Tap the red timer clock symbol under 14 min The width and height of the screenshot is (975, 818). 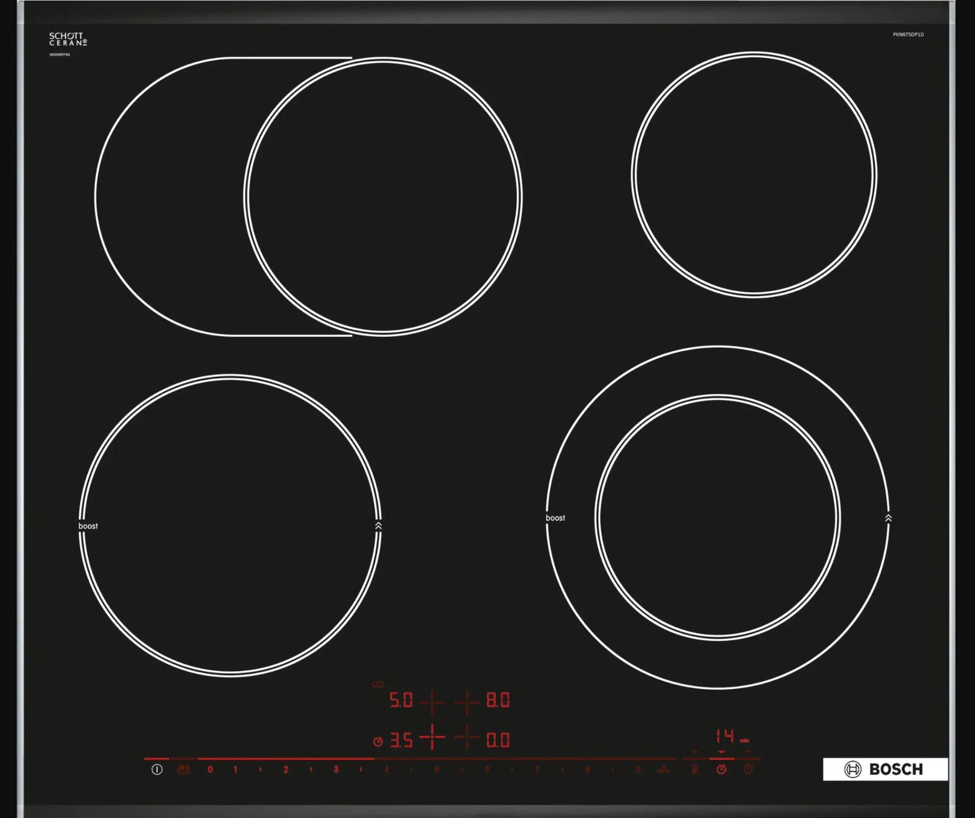pos(721,770)
